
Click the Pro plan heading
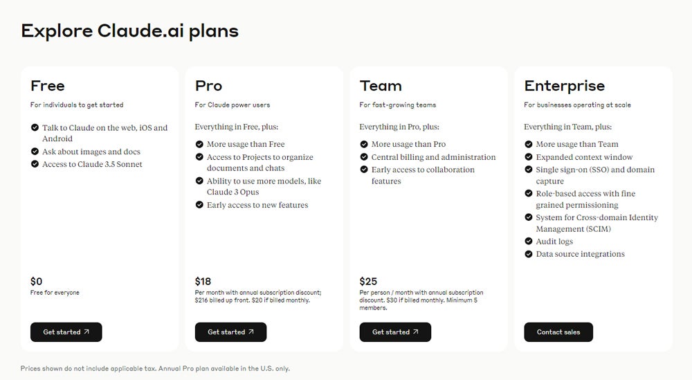pyautogui.click(x=208, y=86)
